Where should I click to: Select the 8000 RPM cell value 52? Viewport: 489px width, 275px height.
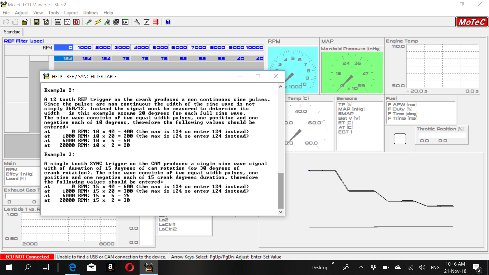(x=217, y=59)
